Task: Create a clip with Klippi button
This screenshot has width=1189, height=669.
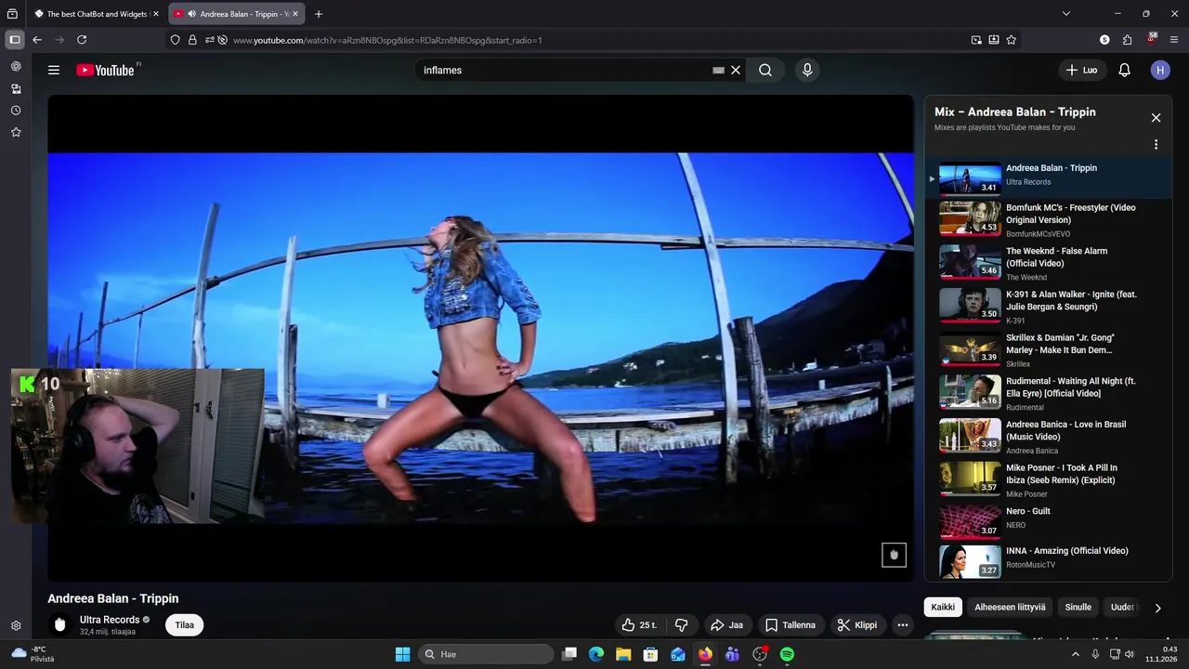Action: [856, 625]
